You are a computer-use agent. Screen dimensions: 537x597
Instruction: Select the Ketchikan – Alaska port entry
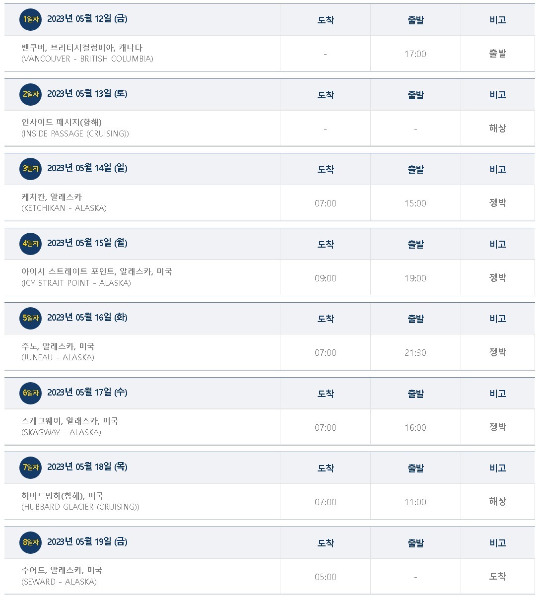click(64, 202)
